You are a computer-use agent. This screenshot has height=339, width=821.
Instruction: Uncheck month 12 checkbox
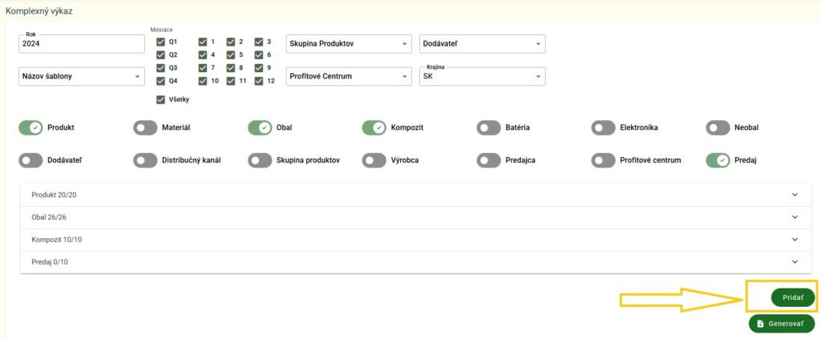tap(259, 81)
